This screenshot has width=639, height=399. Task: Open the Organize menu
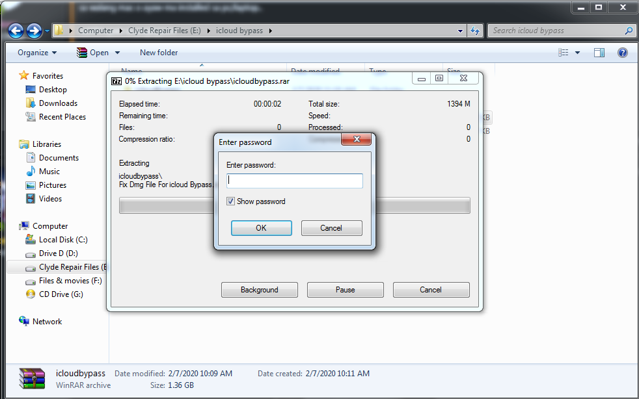37,53
